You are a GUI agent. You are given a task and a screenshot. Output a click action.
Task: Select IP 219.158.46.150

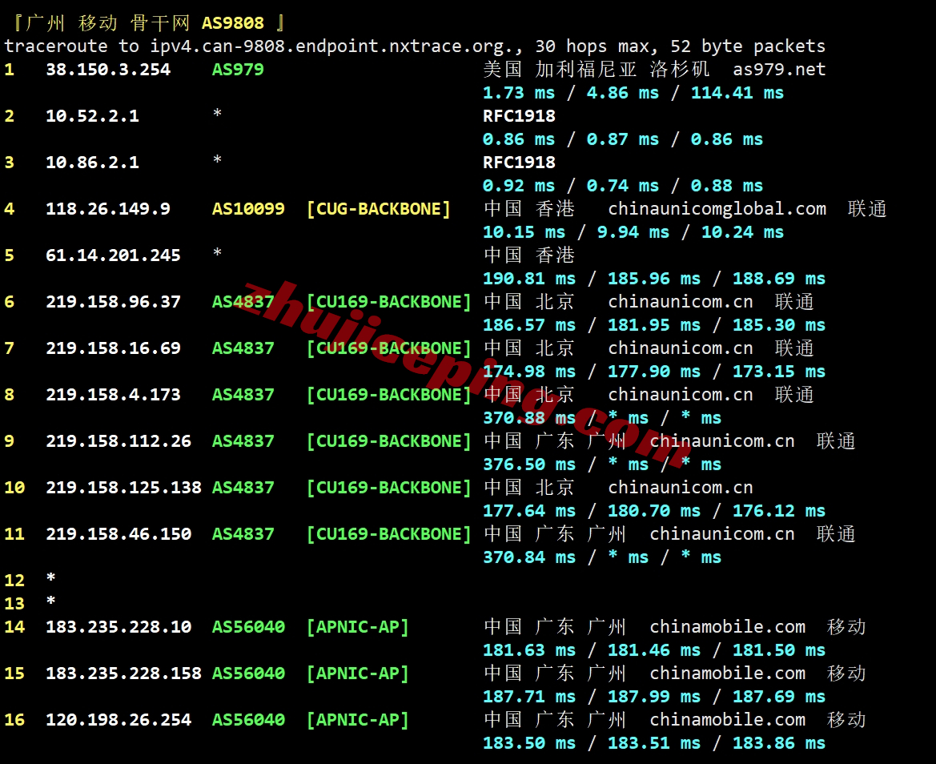tap(119, 536)
